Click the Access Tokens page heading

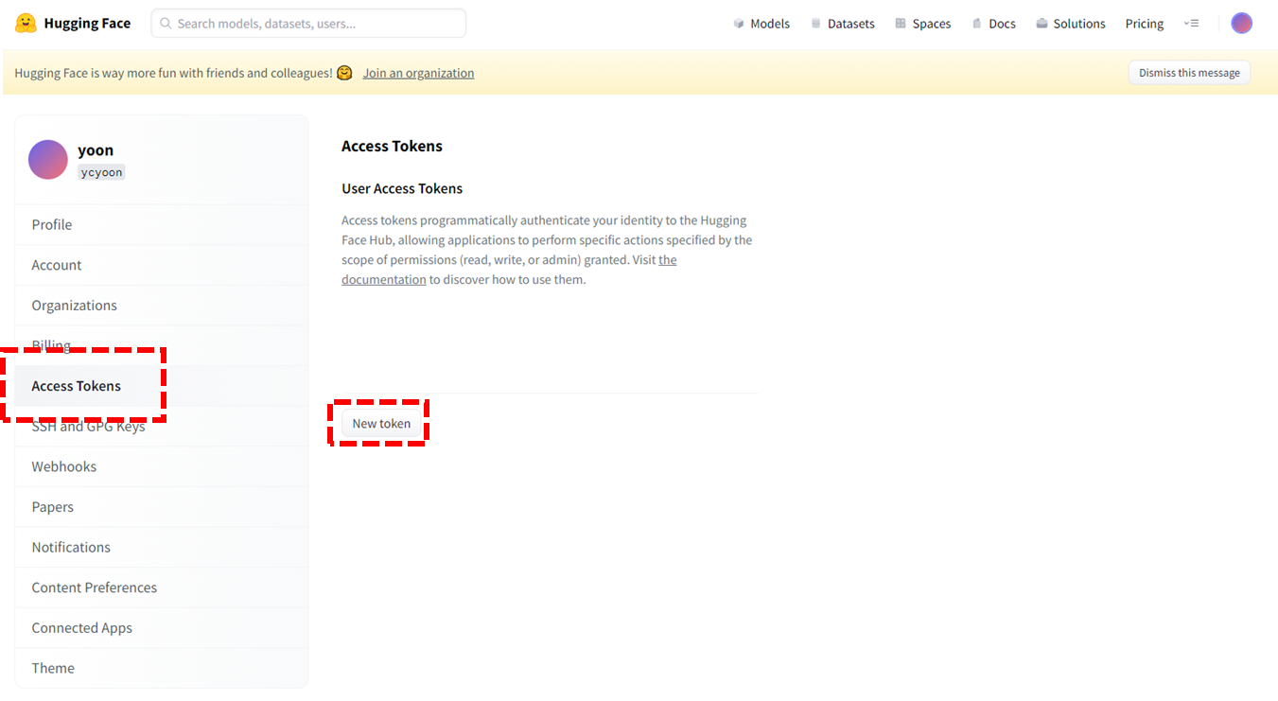(x=392, y=146)
